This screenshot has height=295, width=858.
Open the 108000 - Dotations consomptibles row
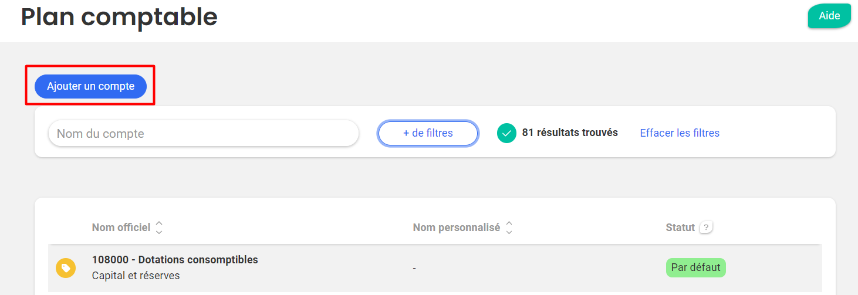point(435,268)
